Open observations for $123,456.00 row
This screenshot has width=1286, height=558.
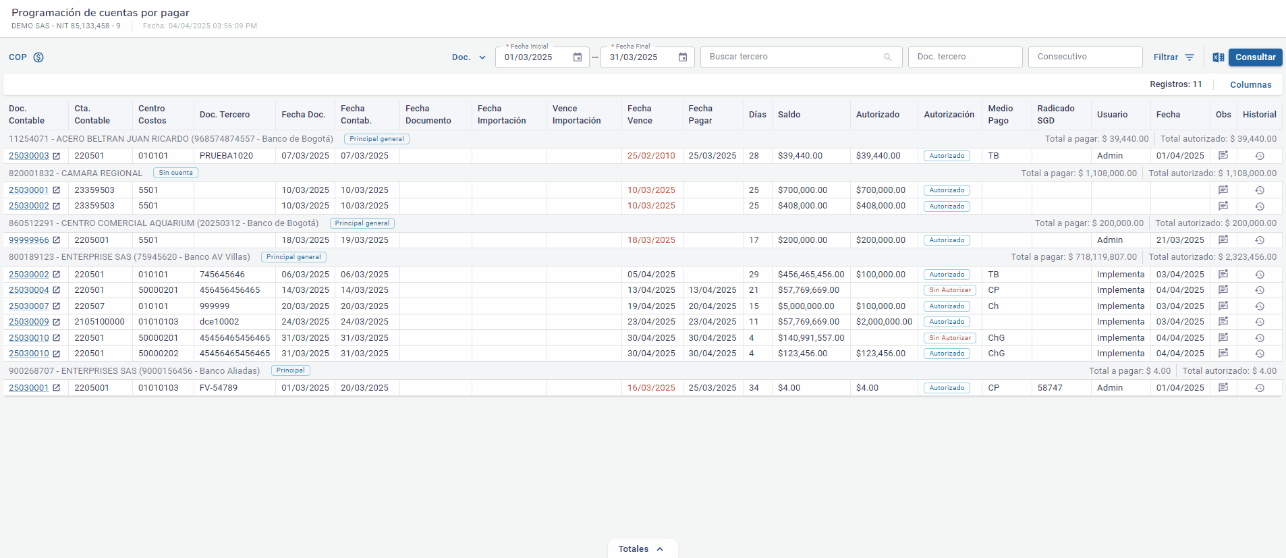pyautogui.click(x=1223, y=354)
